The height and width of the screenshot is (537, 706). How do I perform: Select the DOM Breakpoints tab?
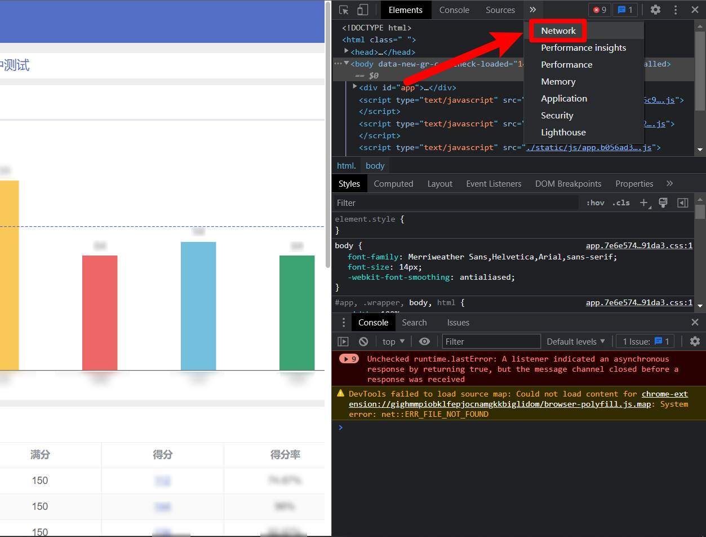pos(568,184)
